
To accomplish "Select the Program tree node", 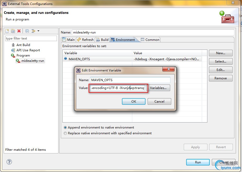I will pos(23,55).
